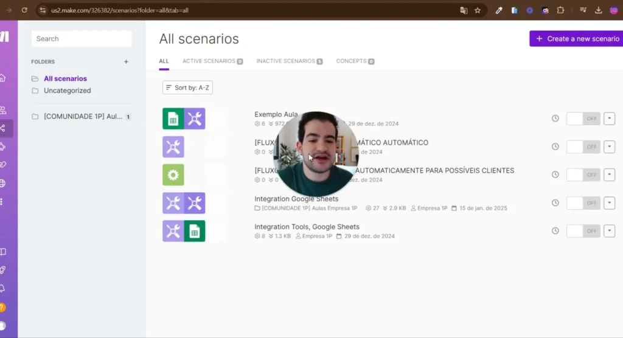Reload the page in browser
Viewport: 623px width, 338px height.
(x=24, y=10)
